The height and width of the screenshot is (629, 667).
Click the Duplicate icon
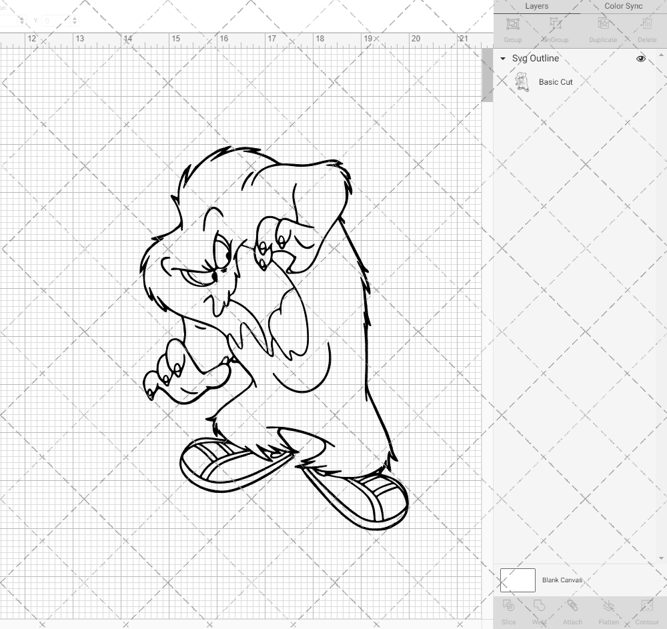(x=603, y=24)
